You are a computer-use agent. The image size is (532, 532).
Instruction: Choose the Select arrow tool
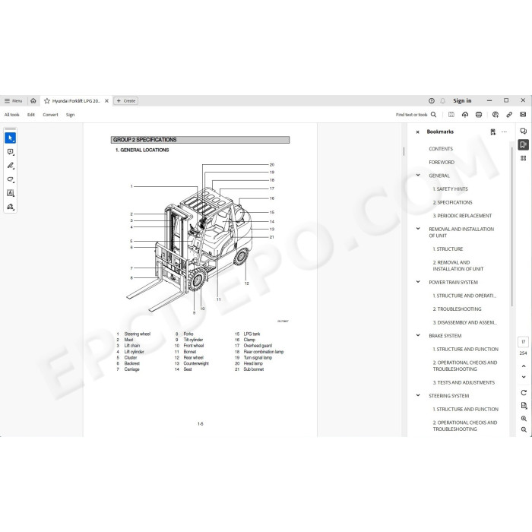(10, 138)
